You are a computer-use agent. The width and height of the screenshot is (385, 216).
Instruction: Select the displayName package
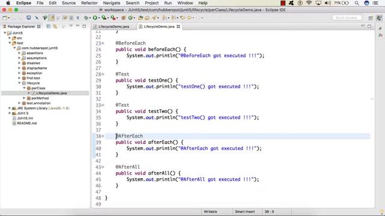coord(37,68)
